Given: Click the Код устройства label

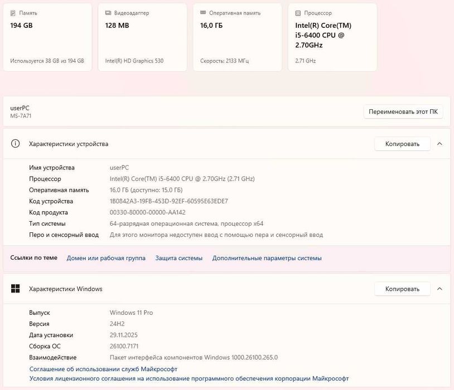Looking at the screenshot, I should point(51,201).
